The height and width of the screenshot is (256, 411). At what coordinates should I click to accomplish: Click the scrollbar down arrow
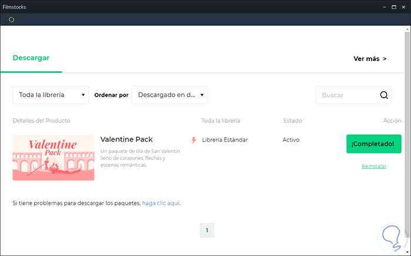pyautogui.click(x=407, y=252)
